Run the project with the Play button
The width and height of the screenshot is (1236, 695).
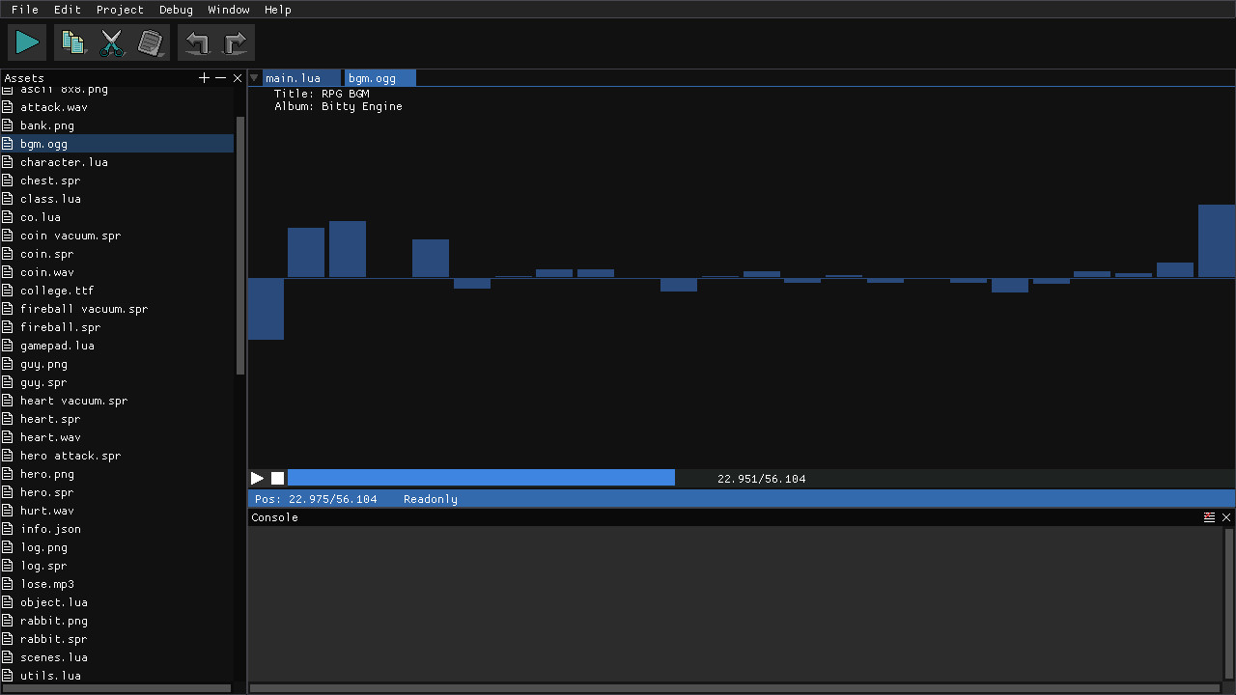[26, 42]
